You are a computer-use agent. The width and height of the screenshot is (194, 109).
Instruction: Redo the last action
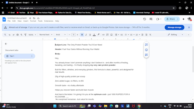click(x=13, y=35)
